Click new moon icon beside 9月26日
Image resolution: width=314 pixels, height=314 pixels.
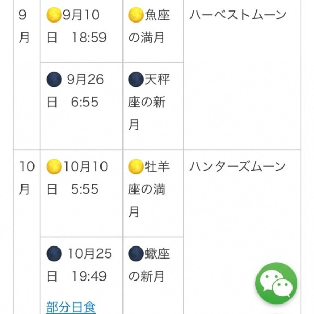[x=54, y=80]
